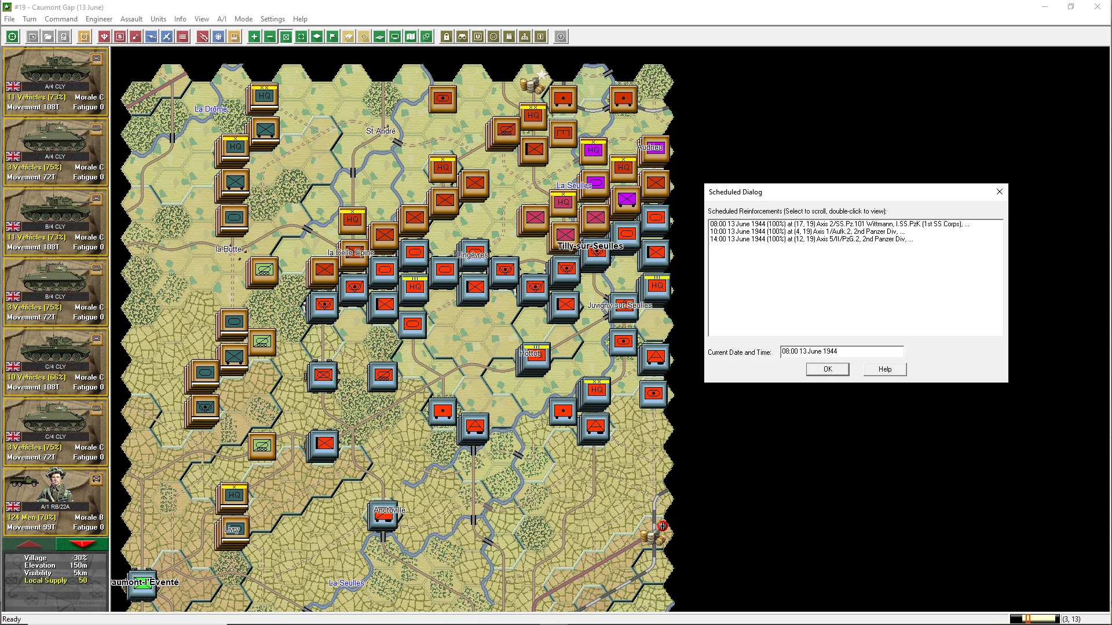Toggle the crossed-box unit symbol button
This screenshot has height=625, width=1112.
click(286, 36)
